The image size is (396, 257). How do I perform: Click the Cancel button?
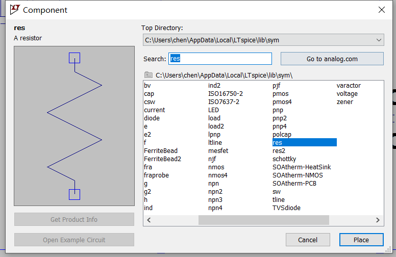[308, 240]
